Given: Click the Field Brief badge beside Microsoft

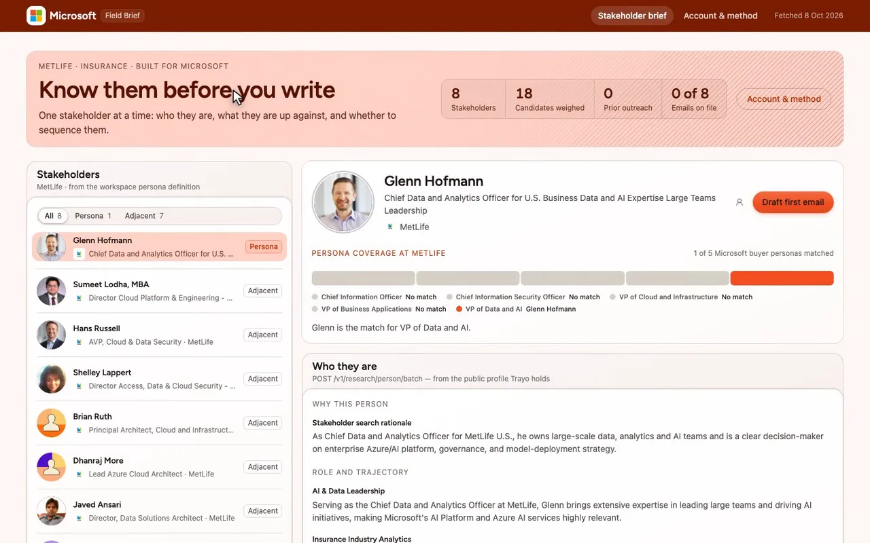Looking at the screenshot, I should (122, 16).
